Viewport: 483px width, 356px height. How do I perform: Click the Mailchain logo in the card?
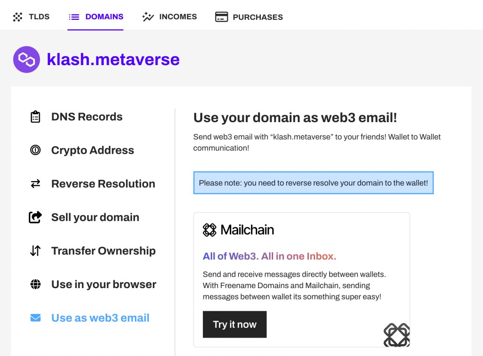(x=238, y=230)
